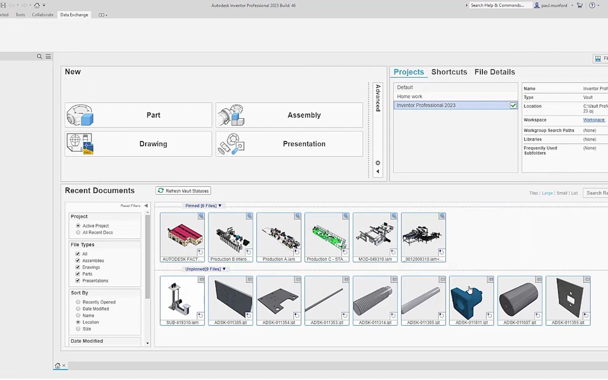Click the search magnifier in browser panel
The width and height of the screenshot is (608, 380).
click(x=39, y=56)
